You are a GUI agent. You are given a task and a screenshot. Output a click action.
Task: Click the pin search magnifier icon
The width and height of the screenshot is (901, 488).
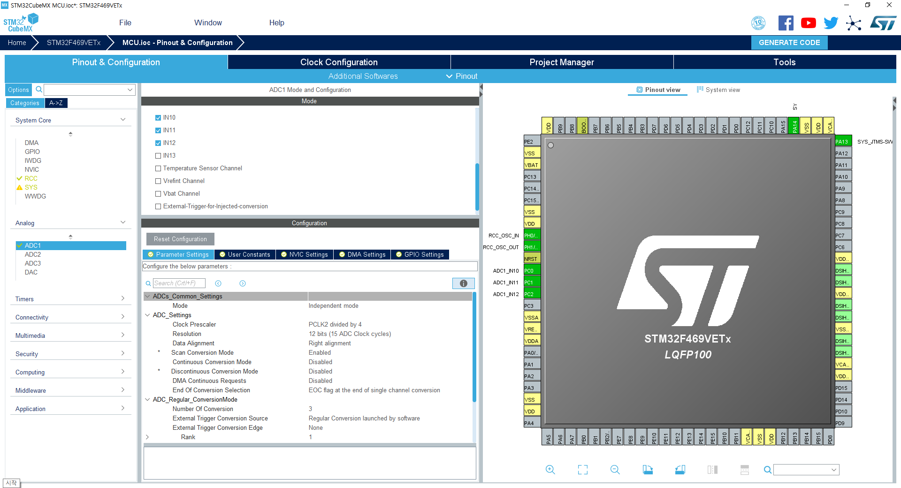(767, 470)
